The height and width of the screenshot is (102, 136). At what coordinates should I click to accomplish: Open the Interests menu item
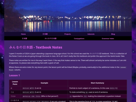click(x=91, y=34)
